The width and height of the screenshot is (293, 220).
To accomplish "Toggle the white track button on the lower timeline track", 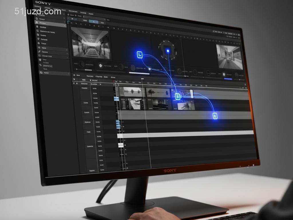I will point(120,145).
